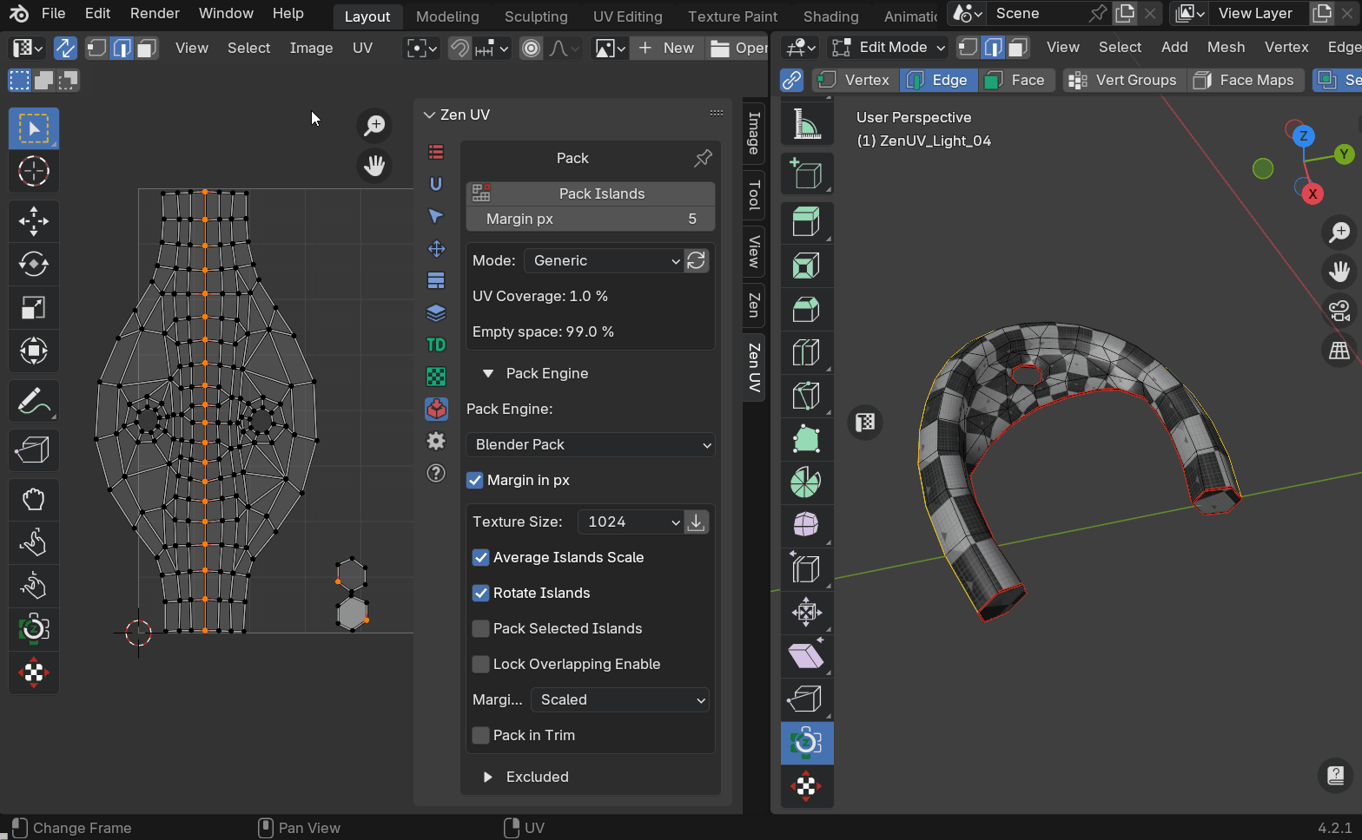Viewport: 1362px width, 840px height.
Task: Select the UV editor Annotate tool
Action: tap(34, 401)
